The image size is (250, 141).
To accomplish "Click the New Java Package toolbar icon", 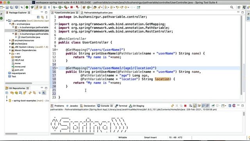I will click(x=84, y=7).
